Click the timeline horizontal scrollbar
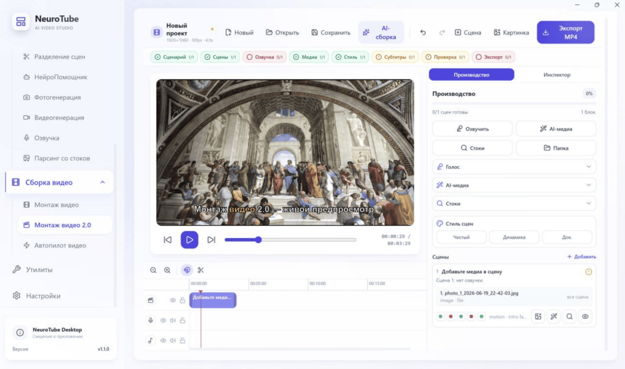625x369 pixels. point(300,349)
